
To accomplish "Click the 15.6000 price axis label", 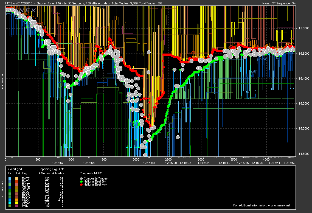I will [303, 54].
